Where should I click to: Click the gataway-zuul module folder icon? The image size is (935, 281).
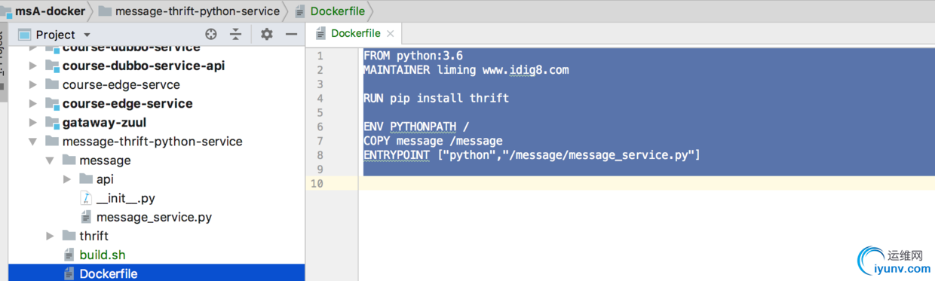(52, 122)
